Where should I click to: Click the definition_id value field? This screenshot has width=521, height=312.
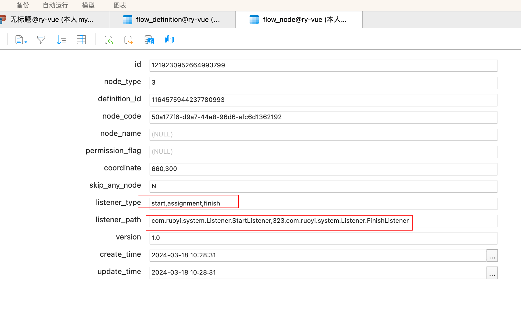click(323, 100)
